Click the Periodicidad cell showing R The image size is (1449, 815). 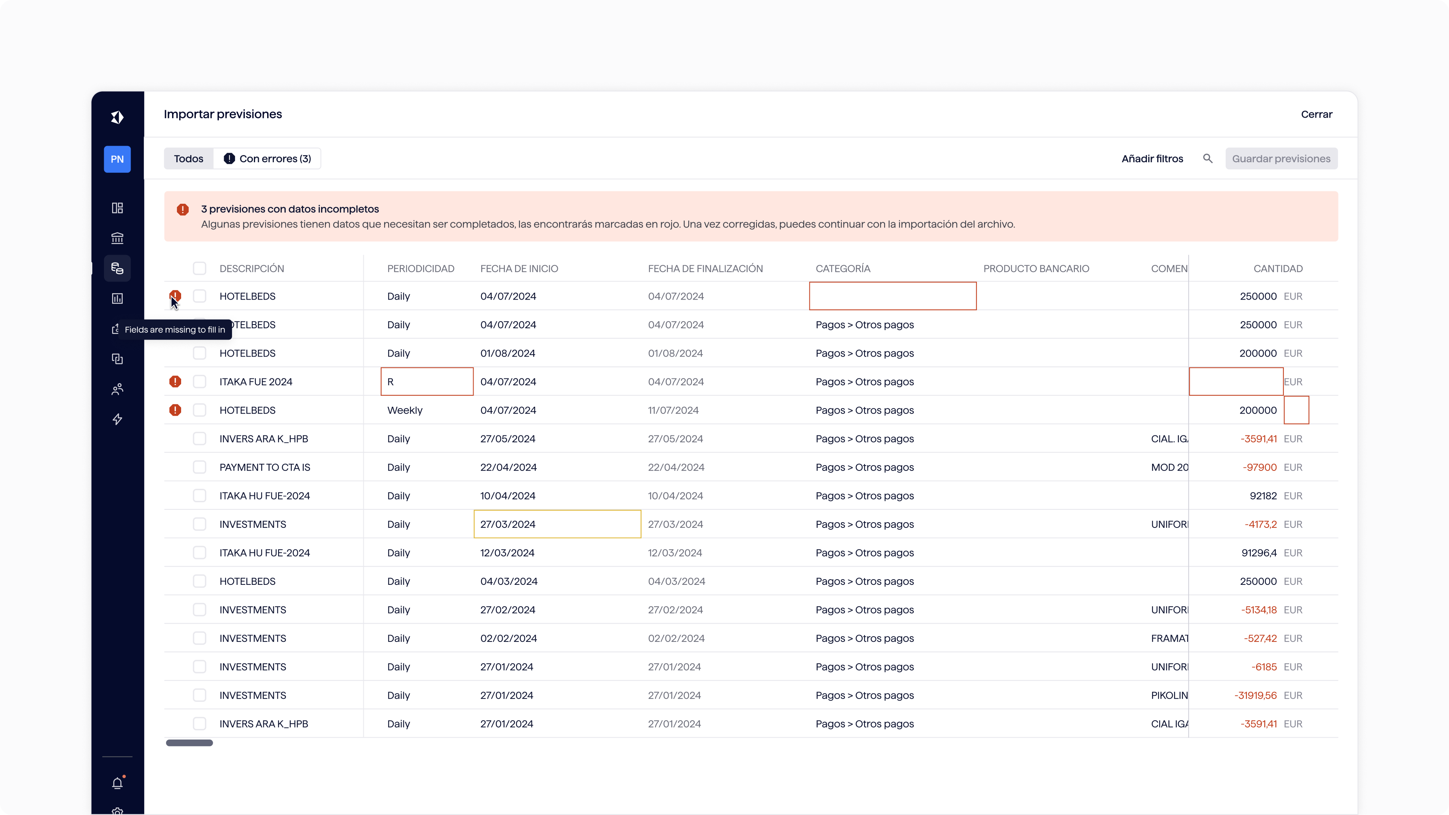(x=427, y=382)
